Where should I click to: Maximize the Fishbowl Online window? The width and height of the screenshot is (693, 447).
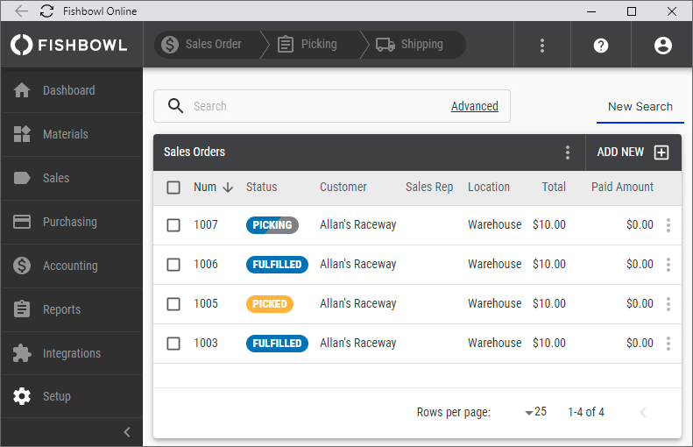point(632,11)
